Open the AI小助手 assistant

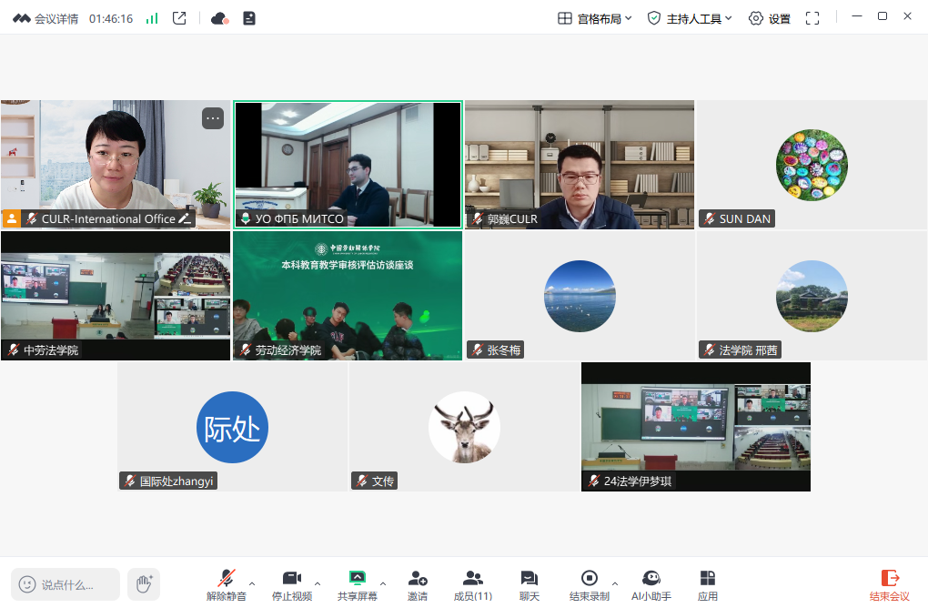(651, 584)
